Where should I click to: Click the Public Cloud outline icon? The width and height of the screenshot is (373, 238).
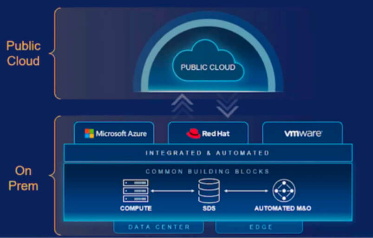(208, 61)
